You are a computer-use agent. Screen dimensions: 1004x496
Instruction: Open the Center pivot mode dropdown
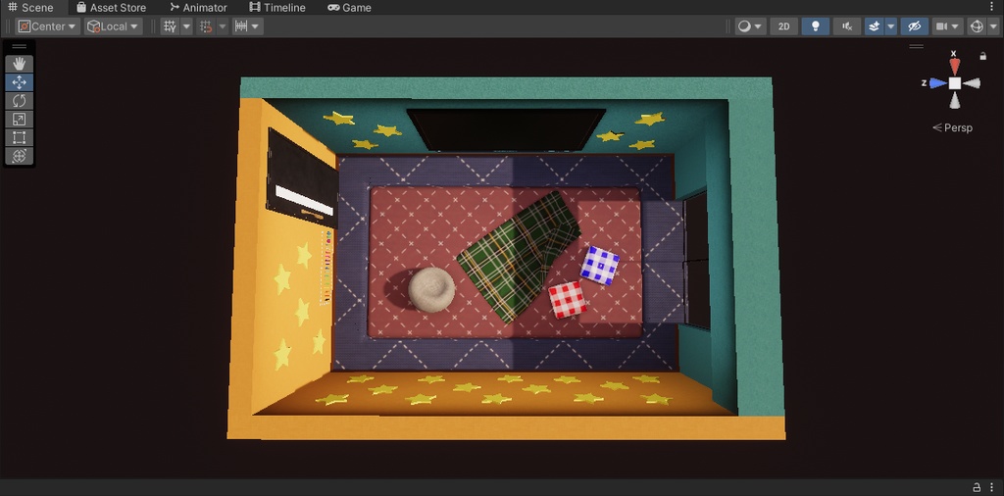click(47, 26)
